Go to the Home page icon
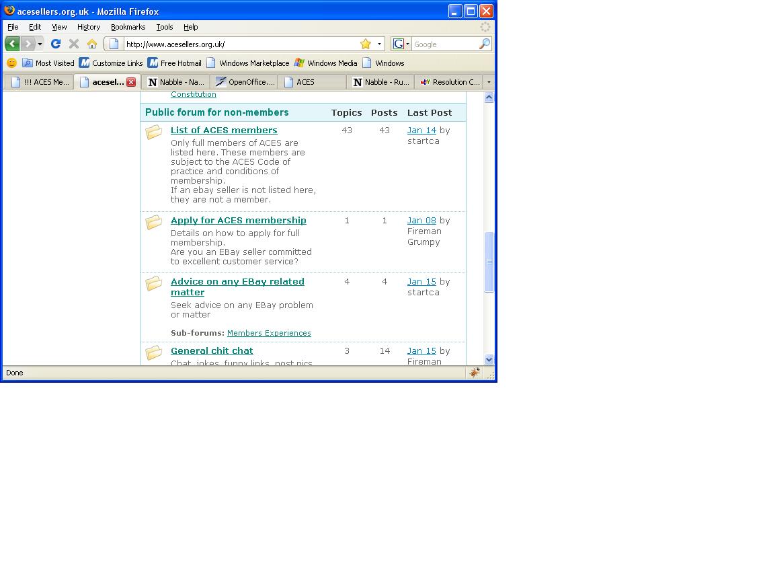The height and width of the screenshot is (561, 765). [92, 44]
